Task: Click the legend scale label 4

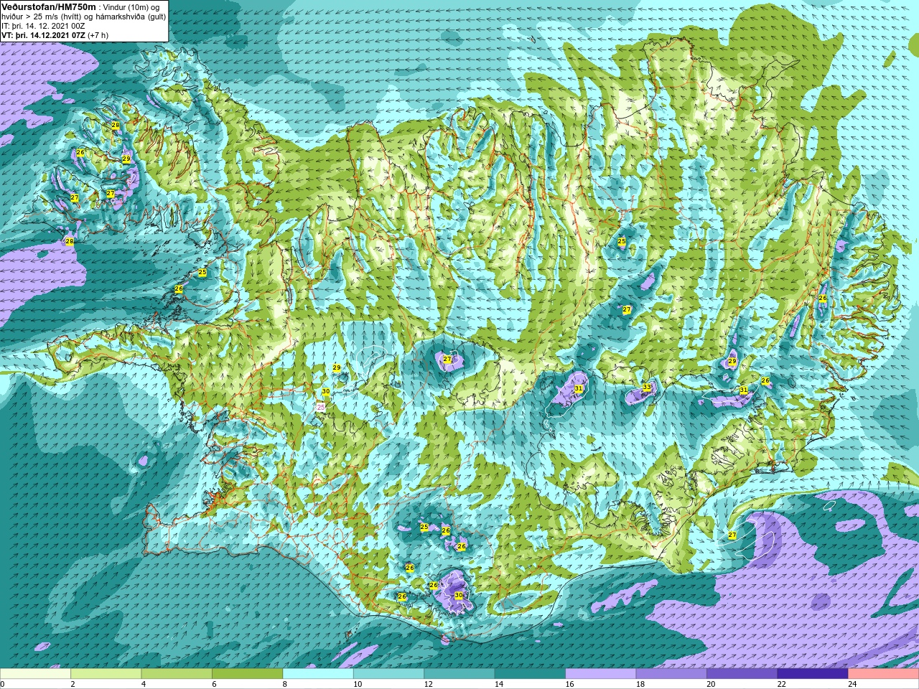Action: pos(144,684)
